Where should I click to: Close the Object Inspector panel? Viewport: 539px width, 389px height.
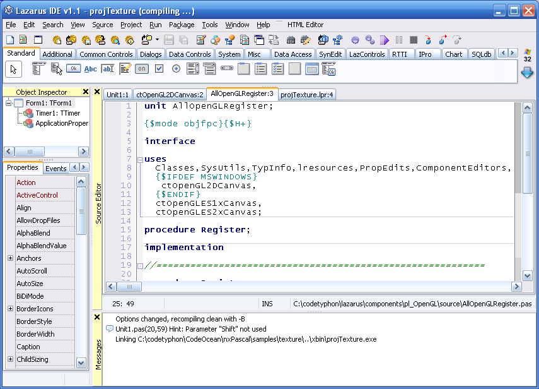86,92
